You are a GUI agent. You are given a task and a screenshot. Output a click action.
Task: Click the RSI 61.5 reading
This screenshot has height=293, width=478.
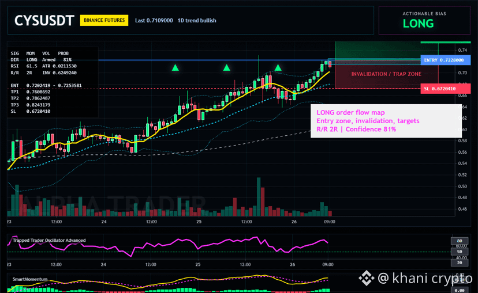24,66
